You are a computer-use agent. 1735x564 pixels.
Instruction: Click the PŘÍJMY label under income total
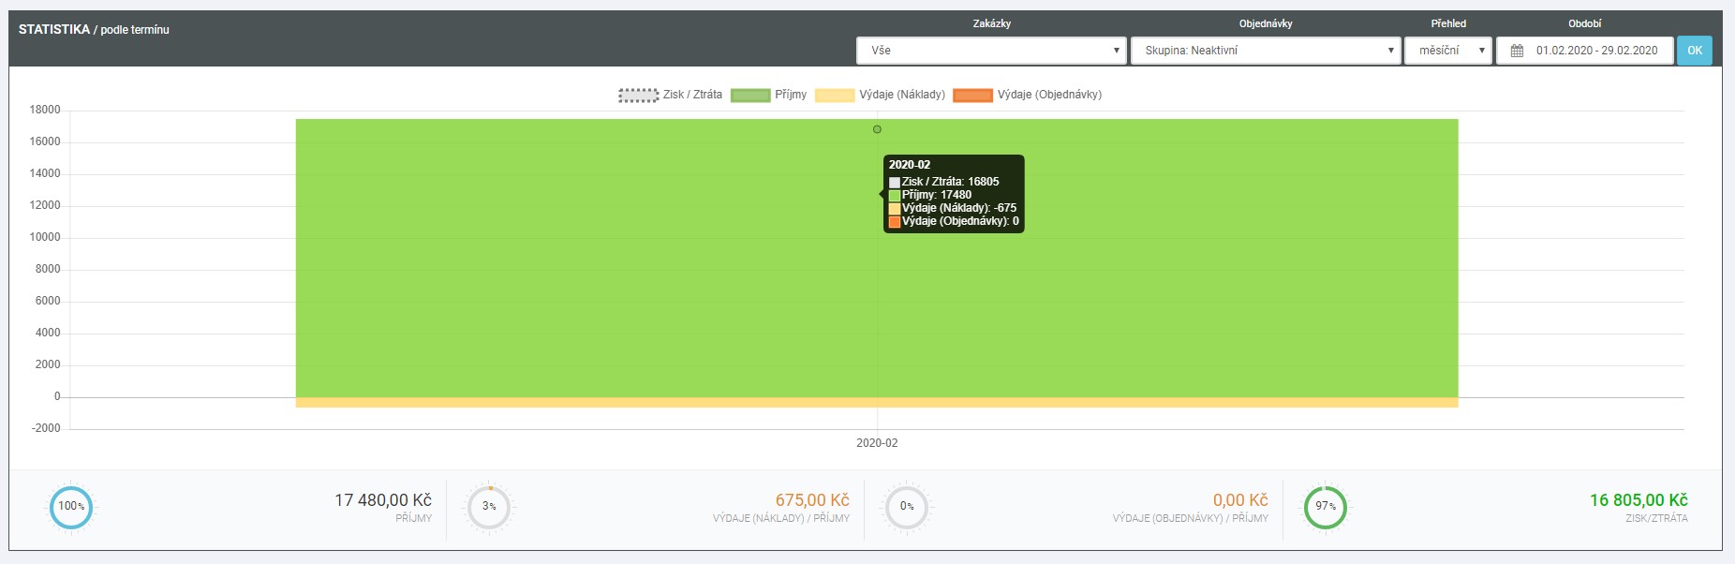coord(413,518)
